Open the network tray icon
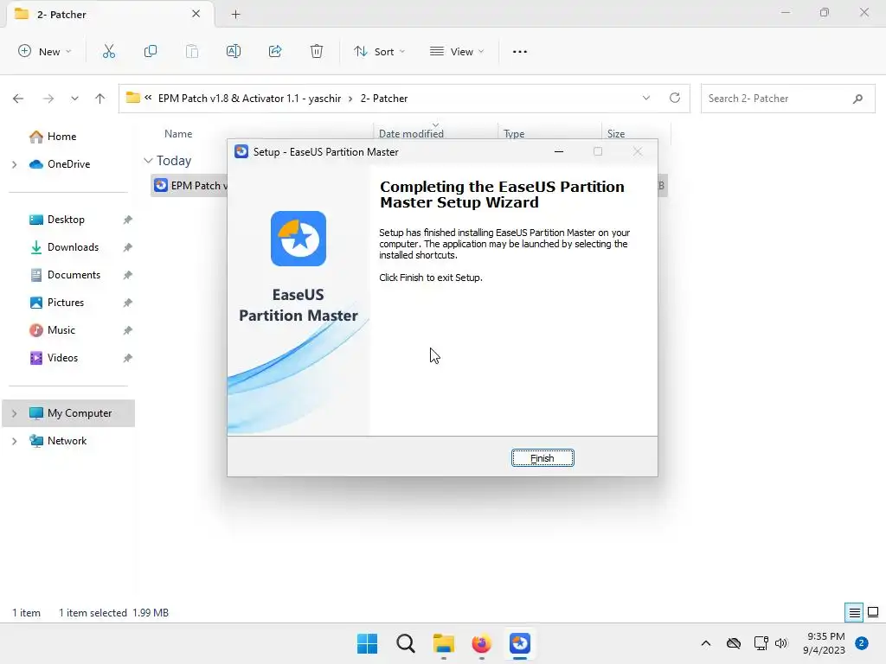The width and height of the screenshot is (886, 664). coord(761,643)
